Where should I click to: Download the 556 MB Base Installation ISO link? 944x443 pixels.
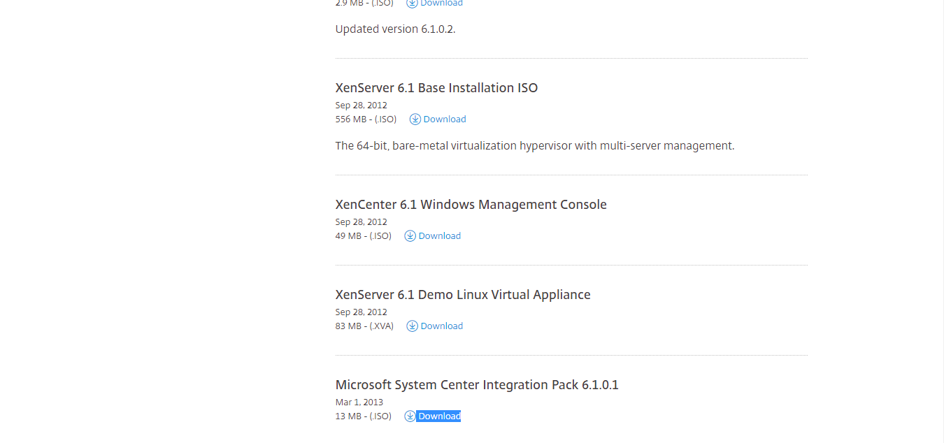point(445,119)
